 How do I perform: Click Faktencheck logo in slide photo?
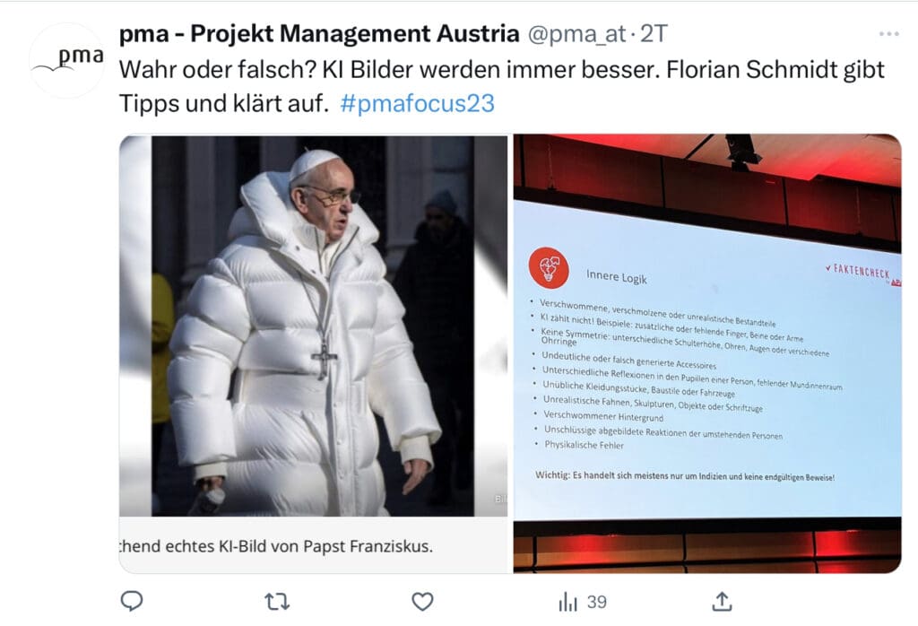pos(862,273)
